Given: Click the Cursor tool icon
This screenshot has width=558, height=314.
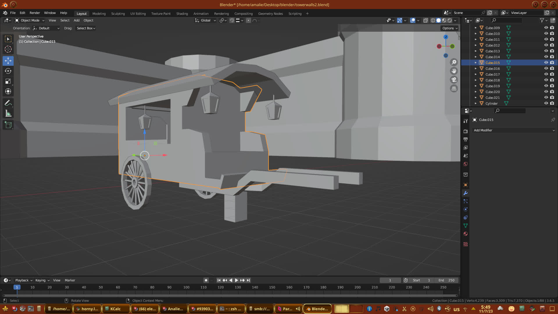Looking at the screenshot, I should 8,49.
